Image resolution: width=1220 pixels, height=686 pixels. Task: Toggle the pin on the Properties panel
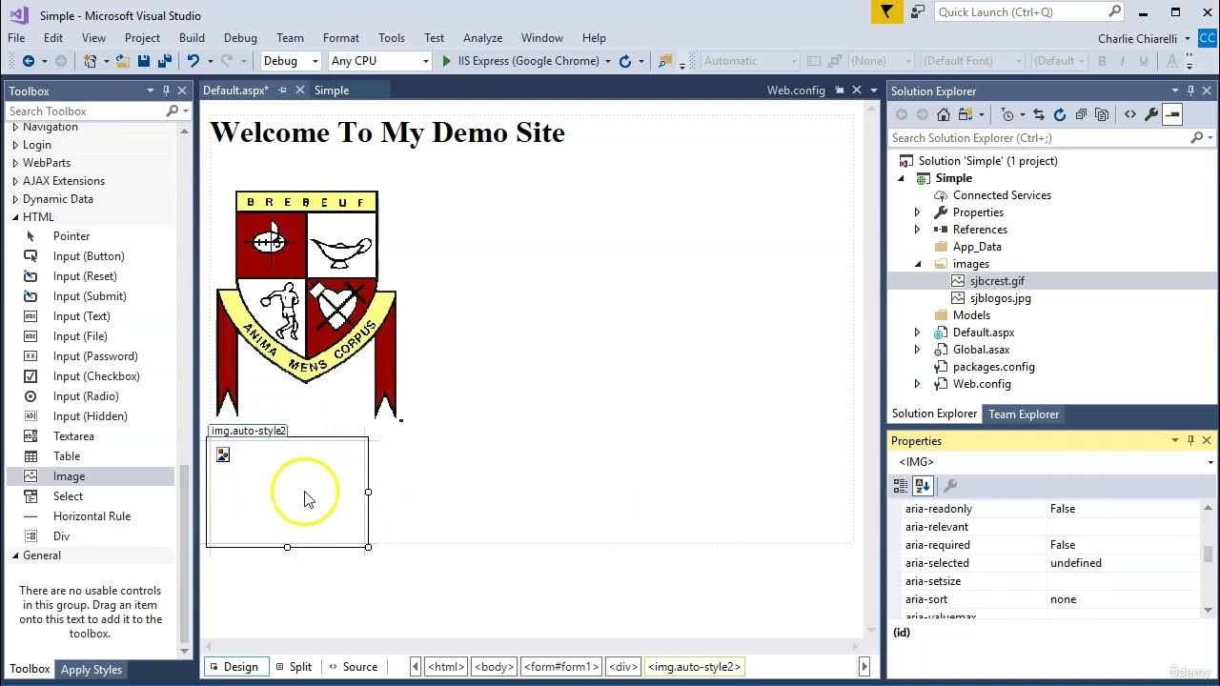1190,441
